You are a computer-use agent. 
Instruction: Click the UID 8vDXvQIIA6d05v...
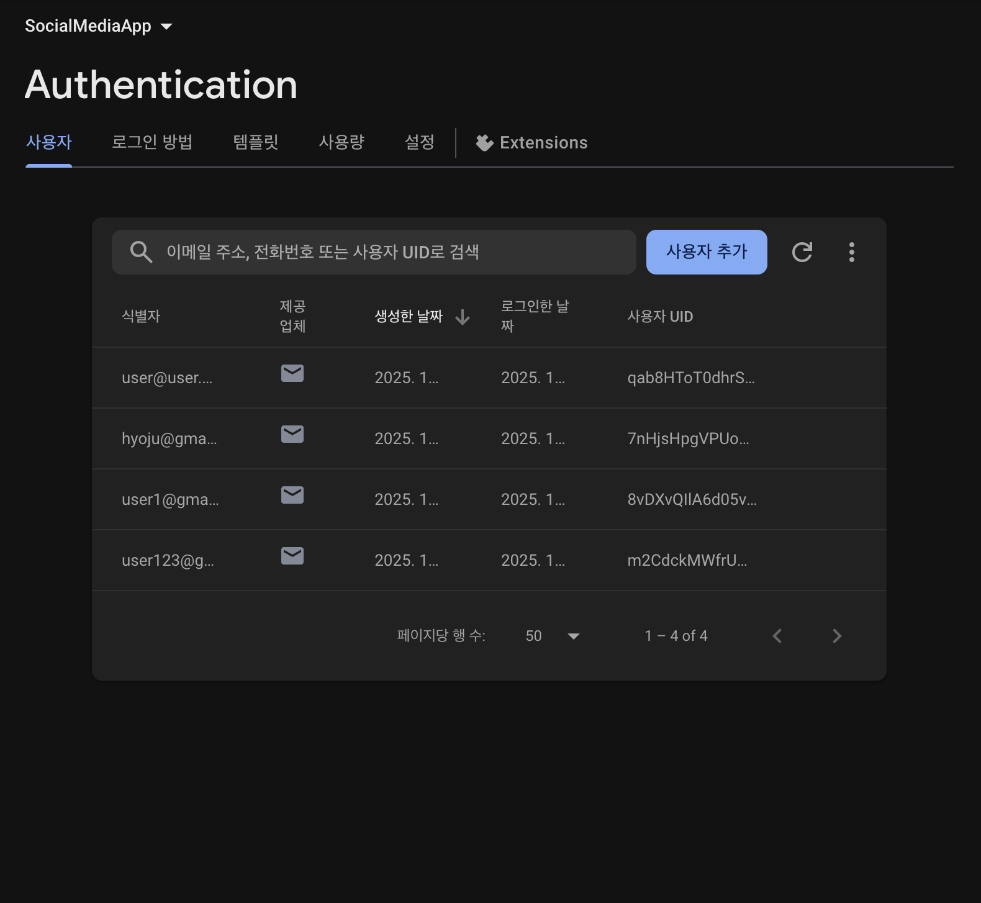coord(692,499)
